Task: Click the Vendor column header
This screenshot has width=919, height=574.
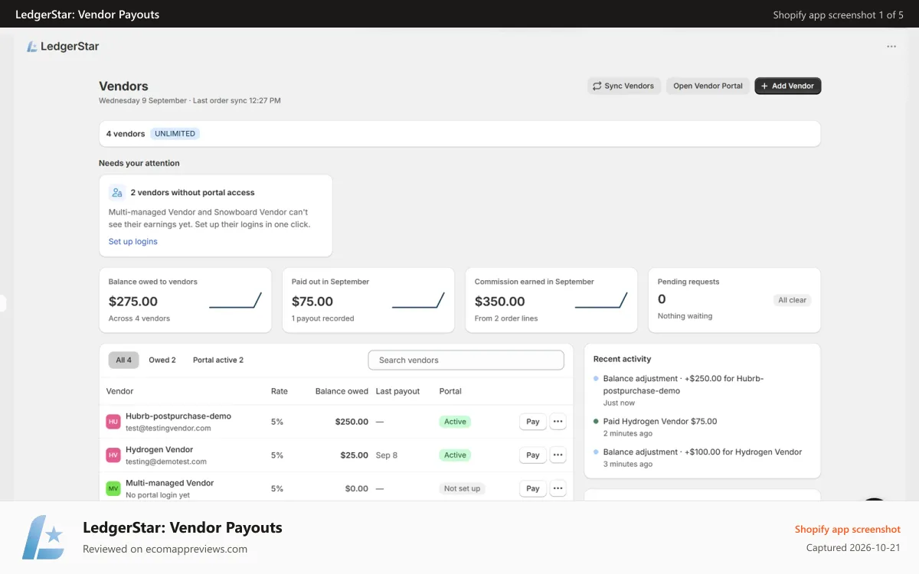Action: tap(119, 391)
